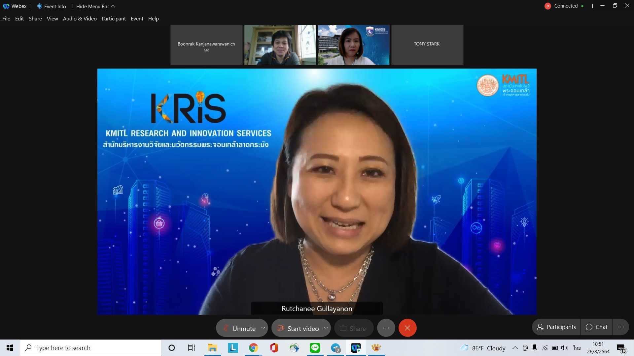Open the Task View taskbar icon
This screenshot has width=634, height=356.
click(192, 348)
